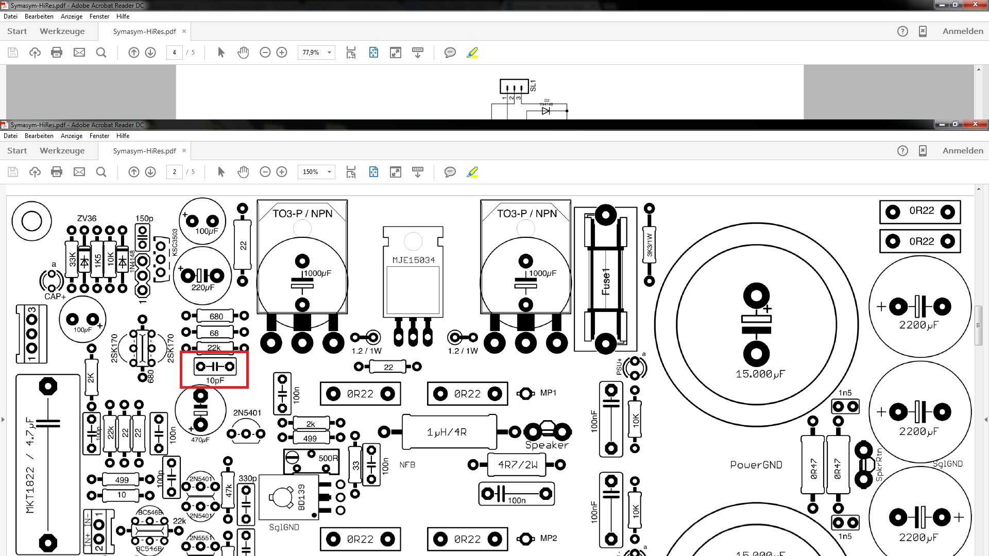Open Datei menu in the lower window
Screen dimensions: 989x556
point(10,136)
